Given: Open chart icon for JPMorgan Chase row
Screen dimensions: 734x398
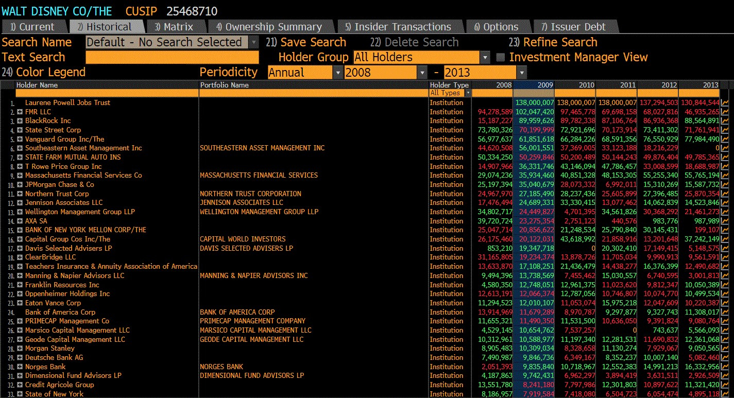Looking at the screenshot, I should (725, 185).
